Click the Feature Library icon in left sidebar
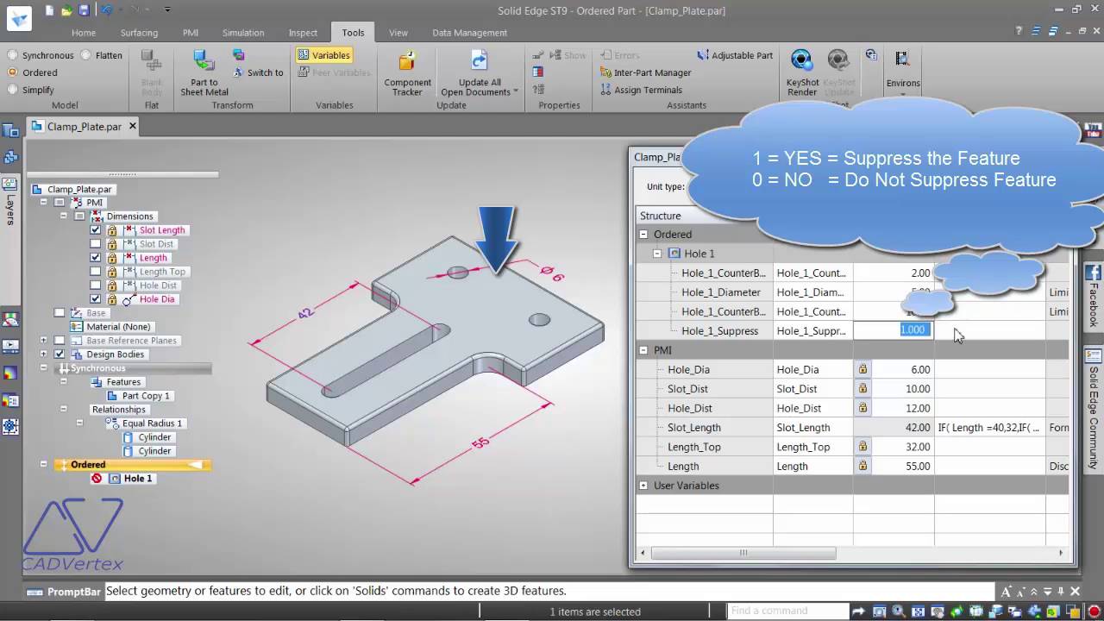1104x621 pixels. tap(10, 157)
